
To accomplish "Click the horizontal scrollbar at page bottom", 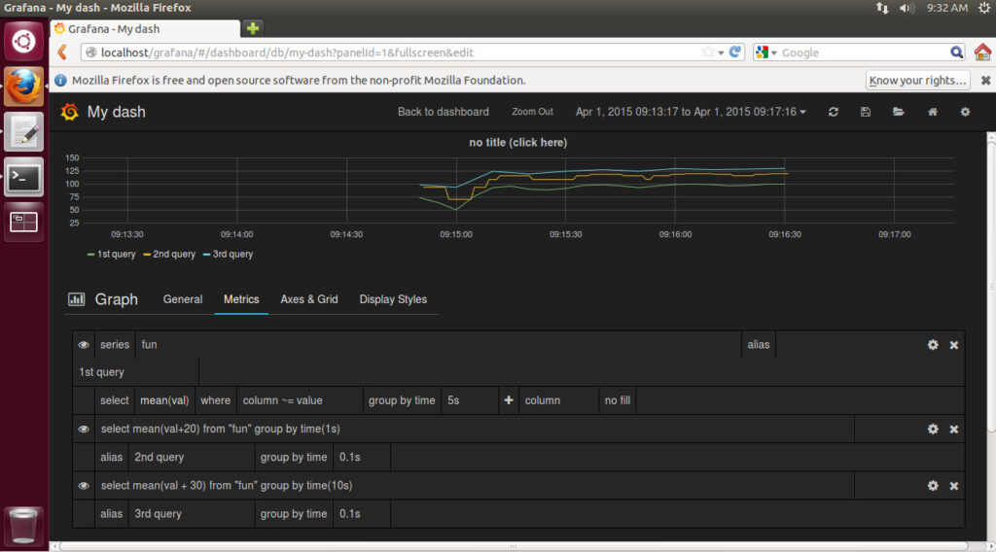I will [x=514, y=546].
